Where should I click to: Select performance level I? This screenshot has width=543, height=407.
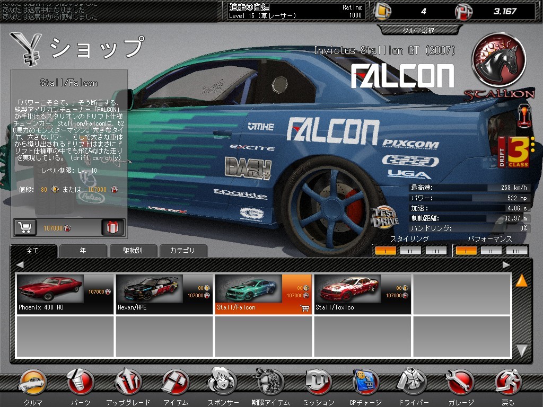(x=466, y=251)
